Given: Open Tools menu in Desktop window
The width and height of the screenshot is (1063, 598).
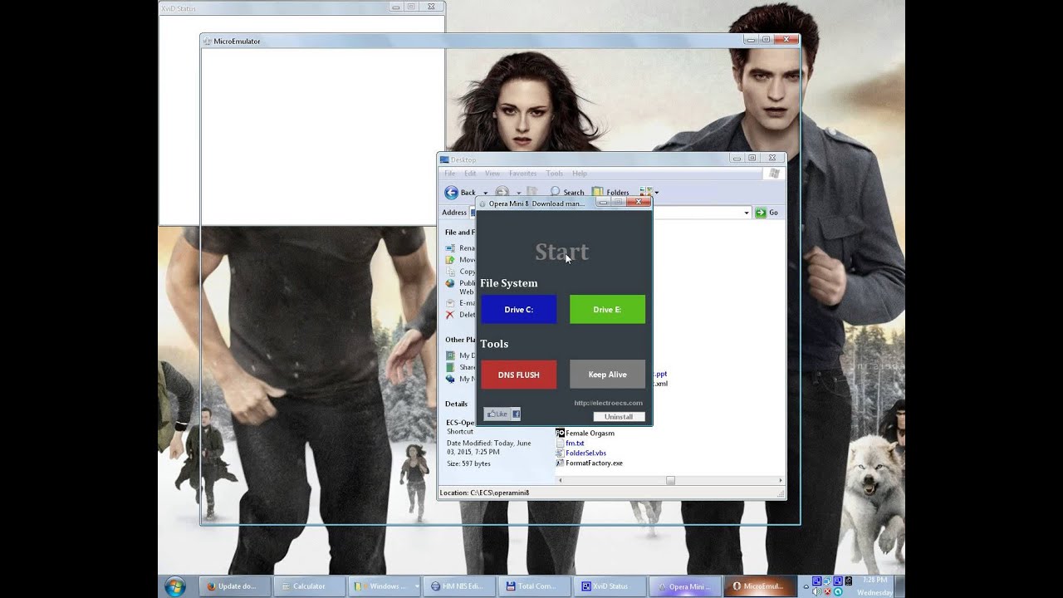Looking at the screenshot, I should [x=554, y=174].
